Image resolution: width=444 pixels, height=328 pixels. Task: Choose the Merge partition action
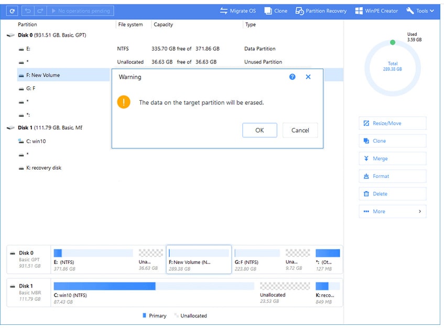click(393, 158)
